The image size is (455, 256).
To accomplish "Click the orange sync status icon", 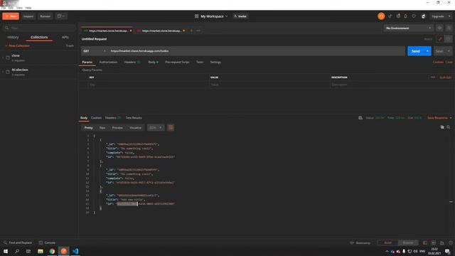I will click(x=381, y=16).
